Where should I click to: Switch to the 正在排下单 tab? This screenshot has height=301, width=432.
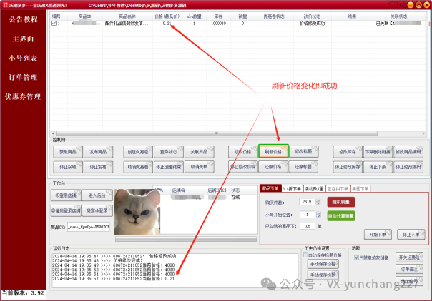tap(338, 189)
